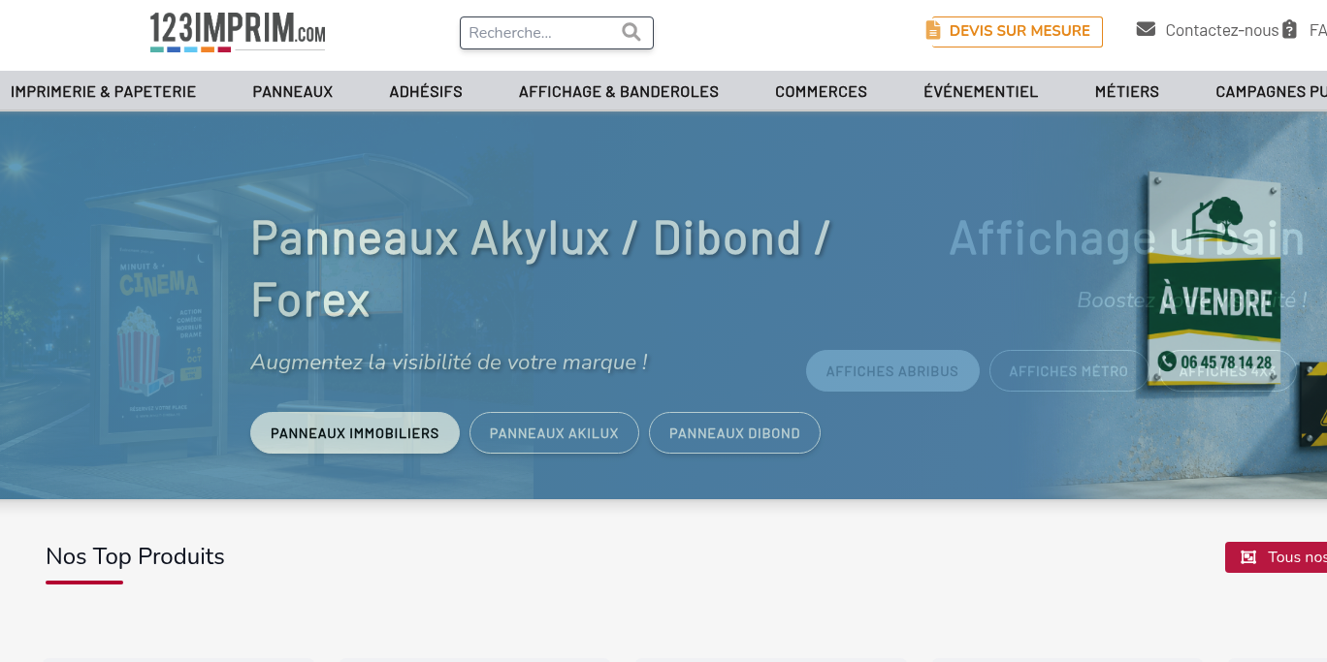The image size is (1327, 662).
Task: Click the Affiches Abribus button
Action: [x=892, y=371]
